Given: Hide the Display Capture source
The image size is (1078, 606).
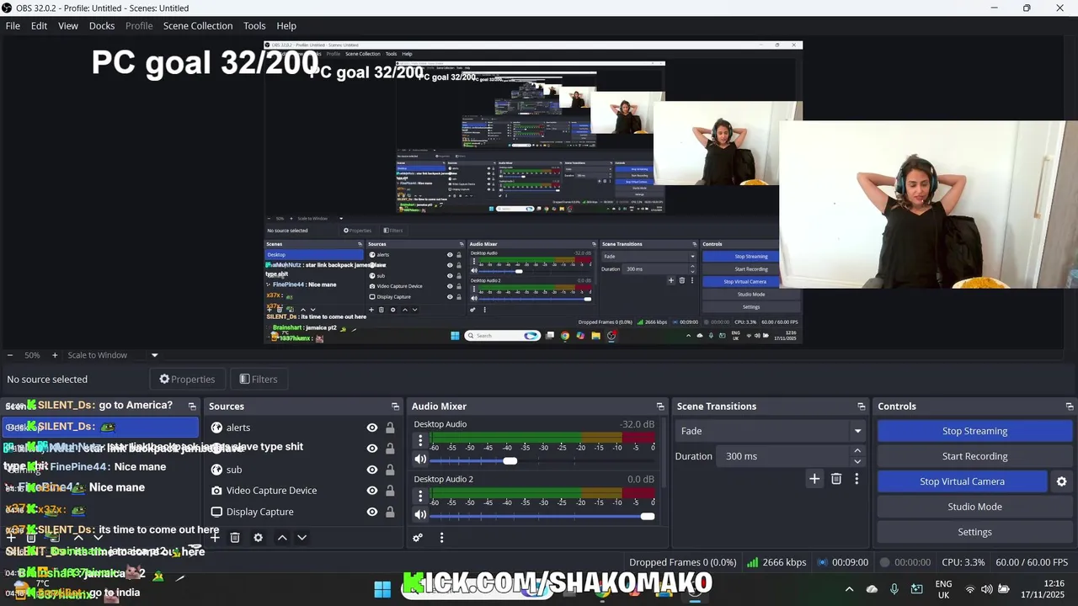Looking at the screenshot, I should click(371, 512).
